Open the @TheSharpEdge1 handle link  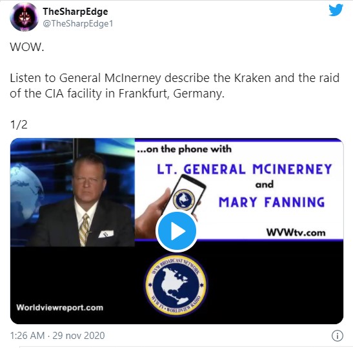[x=77, y=23]
